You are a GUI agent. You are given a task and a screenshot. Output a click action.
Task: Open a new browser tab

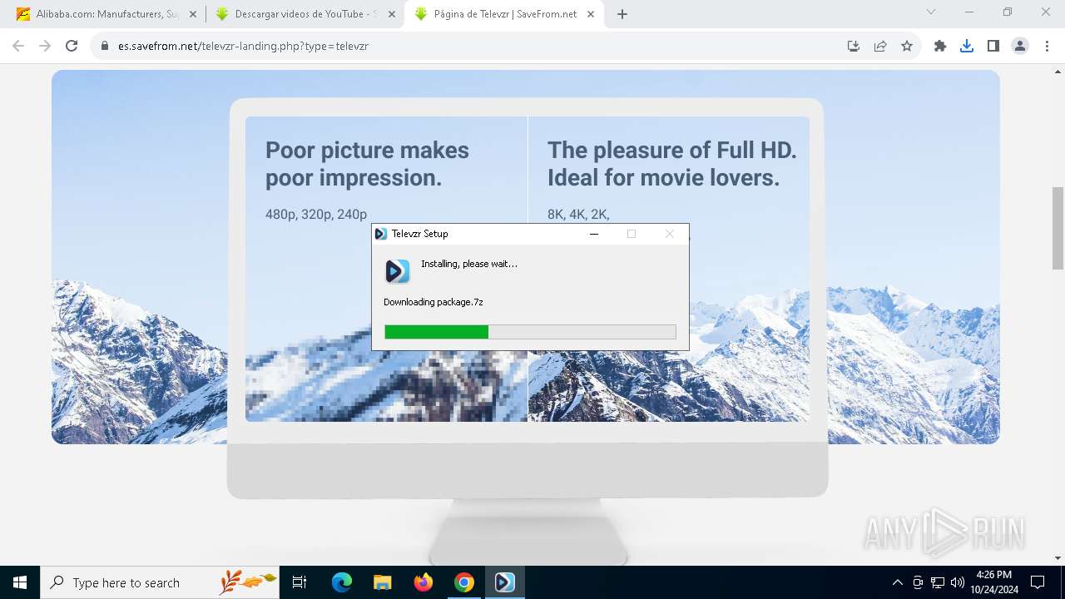point(622,14)
